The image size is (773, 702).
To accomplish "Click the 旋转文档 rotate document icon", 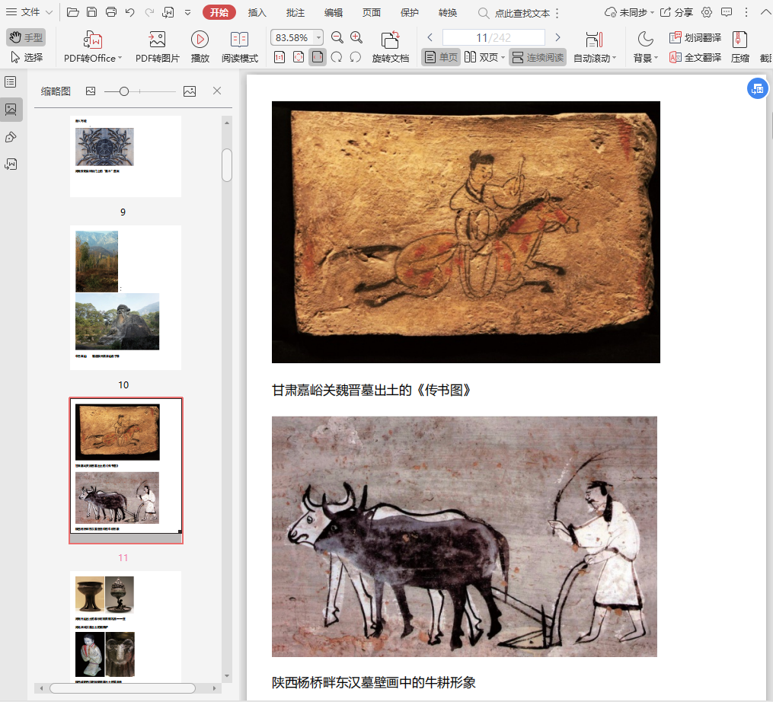I will (x=390, y=40).
